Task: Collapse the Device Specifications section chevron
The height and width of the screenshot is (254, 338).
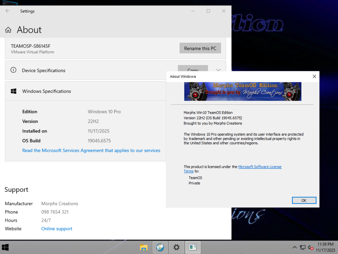Action: pyautogui.click(x=218, y=70)
